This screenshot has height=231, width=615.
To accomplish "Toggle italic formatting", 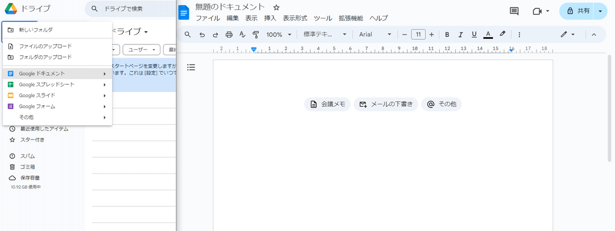I will click(460, 34).
